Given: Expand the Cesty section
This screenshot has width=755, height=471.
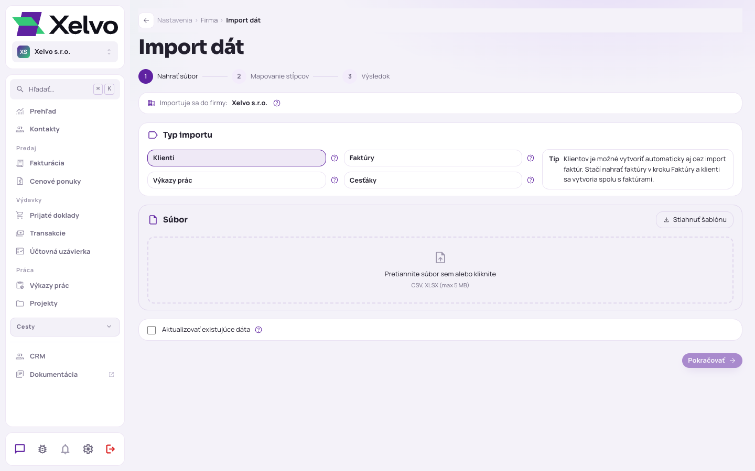Looking at the screenshot, I should pos(65,327).
